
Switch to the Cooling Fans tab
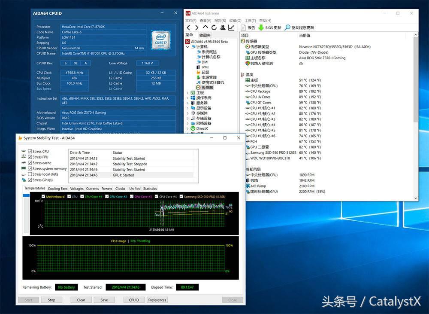57,189
